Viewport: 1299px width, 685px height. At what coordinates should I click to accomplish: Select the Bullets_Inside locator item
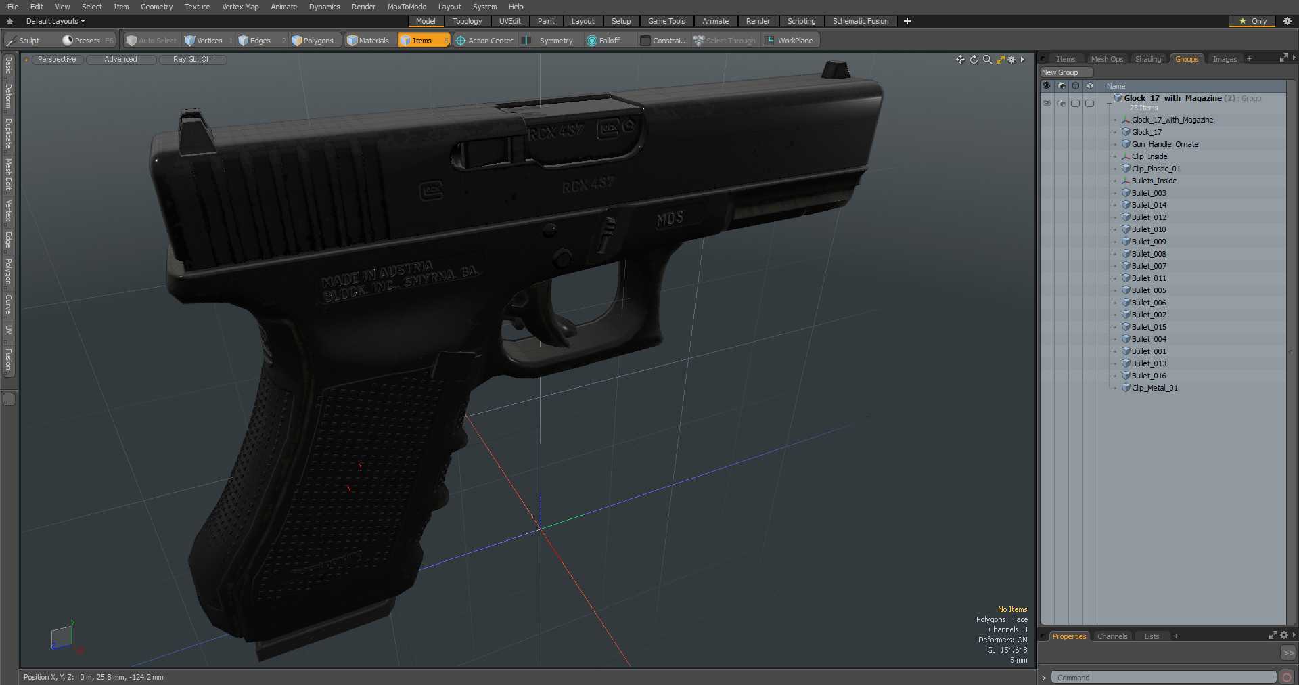point(1154,181)
